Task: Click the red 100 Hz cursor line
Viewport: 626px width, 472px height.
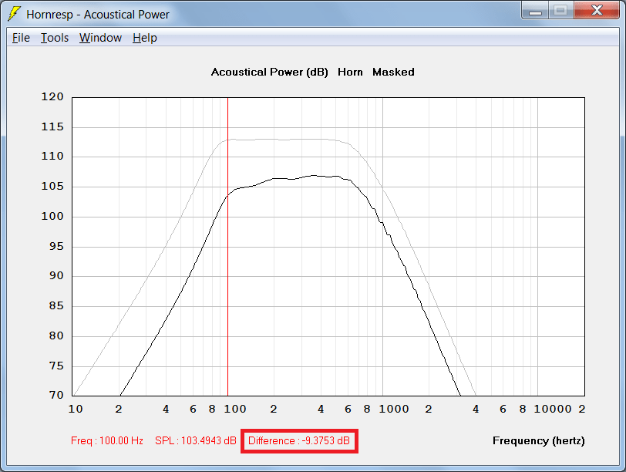Action: (x=227, y=247)
